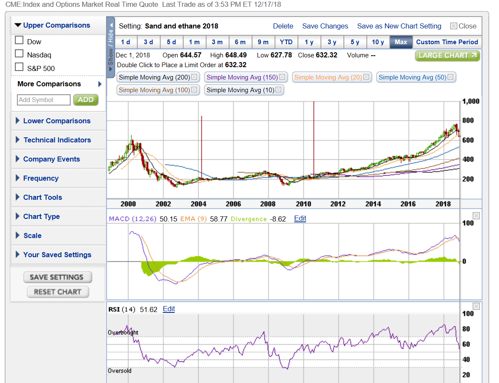Click the 2004 red event marker line
Viewport: 499px width, 383px height.
click(201, 147)
